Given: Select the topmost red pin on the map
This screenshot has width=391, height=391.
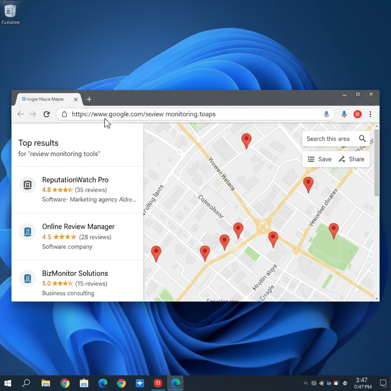Looking at the screenshot, I should 246,141.
